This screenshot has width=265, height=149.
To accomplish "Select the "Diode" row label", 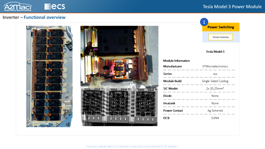I will coord(167,96).
